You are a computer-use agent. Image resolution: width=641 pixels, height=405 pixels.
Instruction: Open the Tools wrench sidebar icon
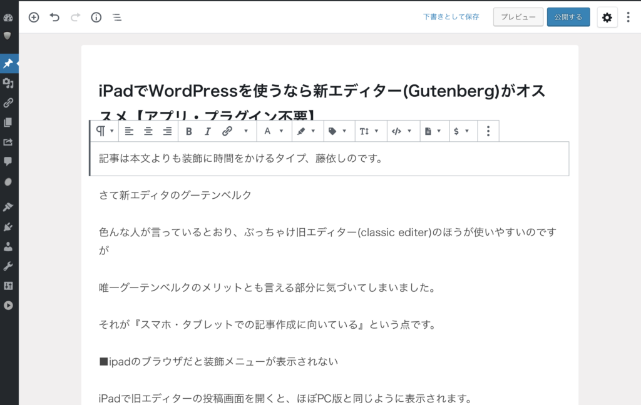(8, 266)
